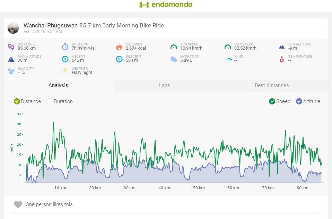332x219 pixels.
Task: Toggle the Speed graph series
Action: (x=279, y=101)
